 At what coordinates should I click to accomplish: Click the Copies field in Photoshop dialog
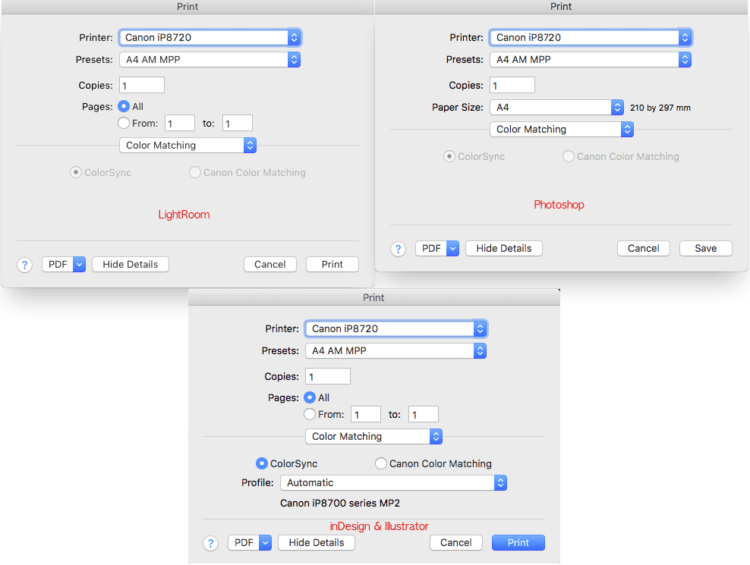click(512, 85)
